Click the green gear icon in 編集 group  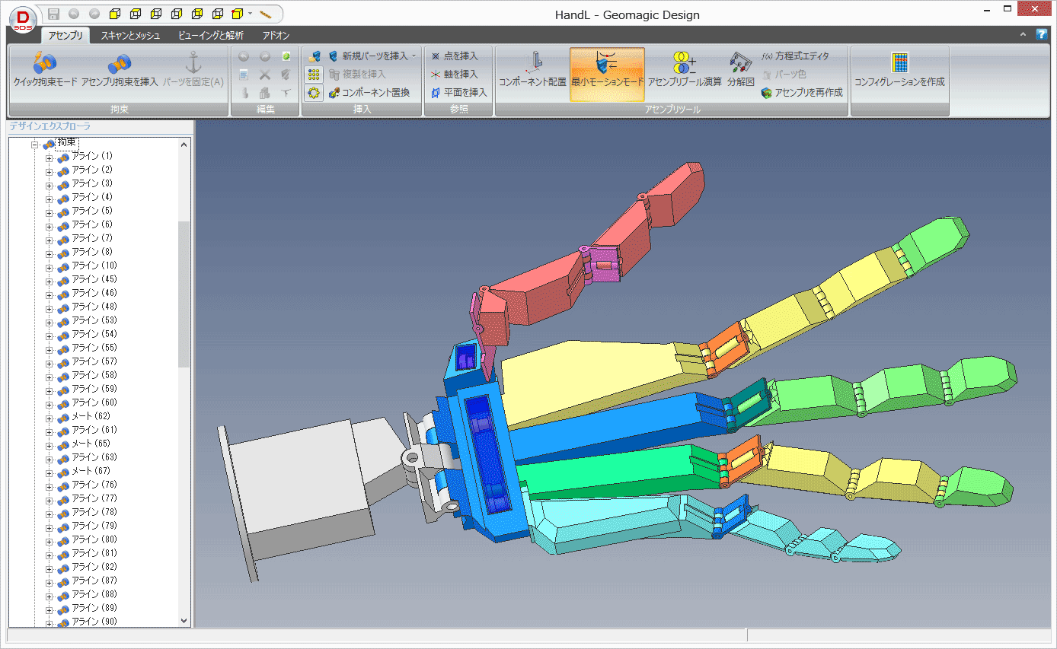286,56
